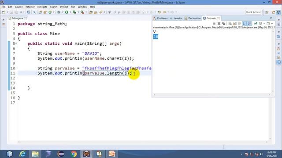Click the External Tools run icon
This screenshot has width=282, height=158.
(x=82, y=12)
